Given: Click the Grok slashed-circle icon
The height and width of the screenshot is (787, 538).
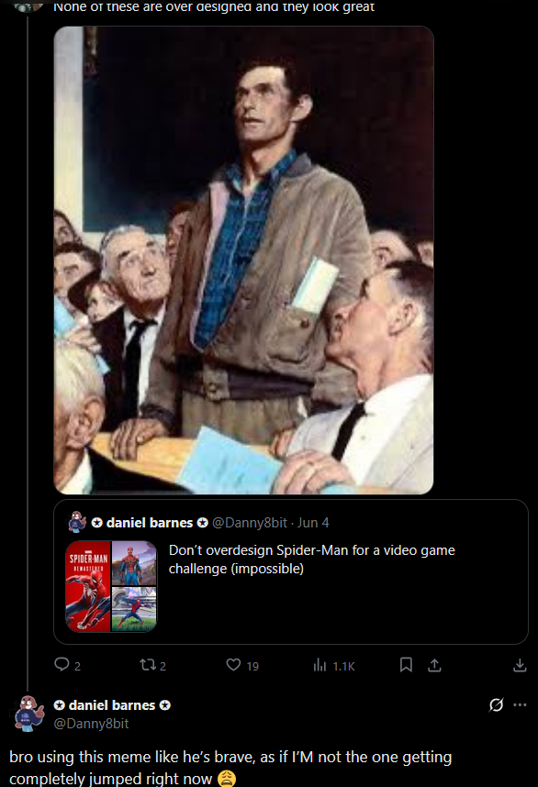Looking at the screenshot, I should coord(496,705).
